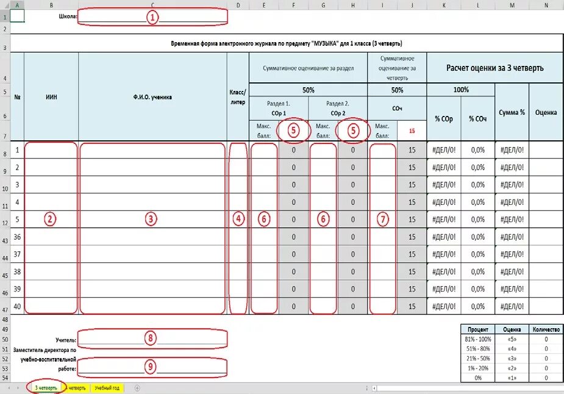Select column J header

(412, 5)
